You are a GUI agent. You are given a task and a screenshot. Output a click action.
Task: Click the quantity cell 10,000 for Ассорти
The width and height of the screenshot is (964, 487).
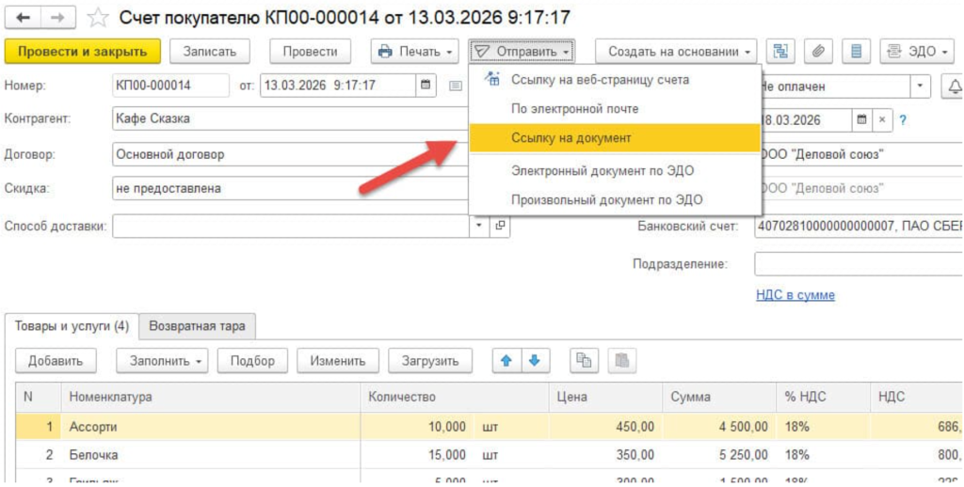418,427
